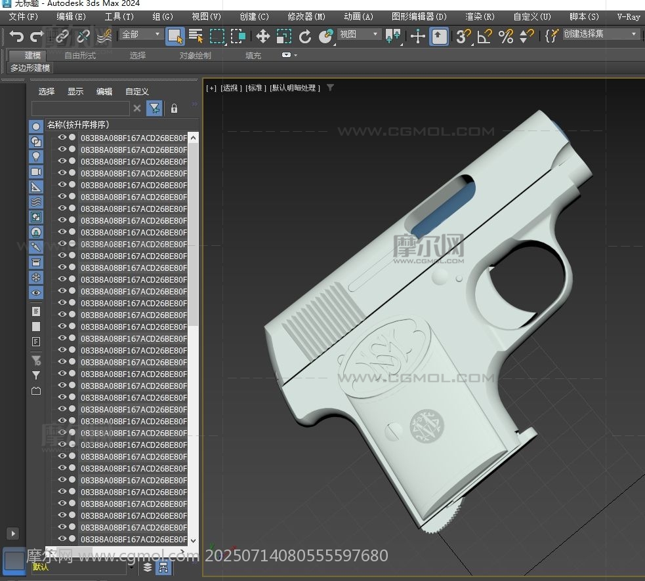Screen dimensions: 645x581
Task: Open the 修改器(M) menu
Action: (306, 16)
